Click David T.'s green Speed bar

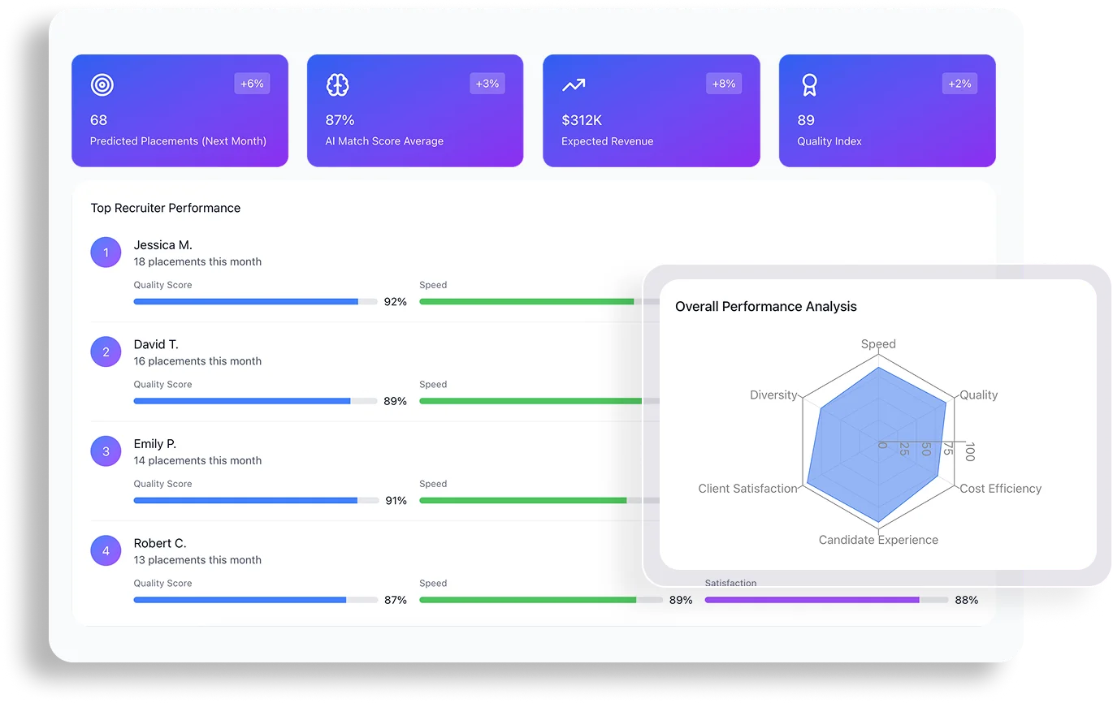click(x=530, y=401)
